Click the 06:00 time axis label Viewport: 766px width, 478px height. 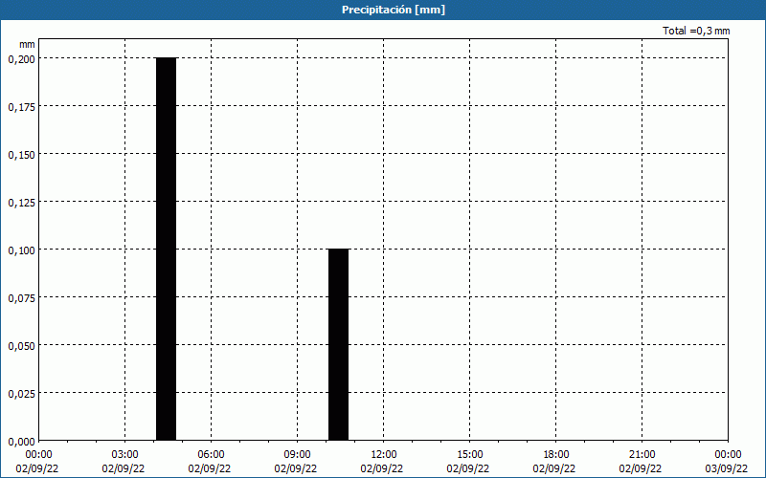[x=211, y=455]
